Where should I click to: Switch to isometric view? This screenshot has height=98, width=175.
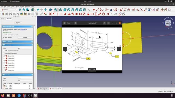click(61, 10)
